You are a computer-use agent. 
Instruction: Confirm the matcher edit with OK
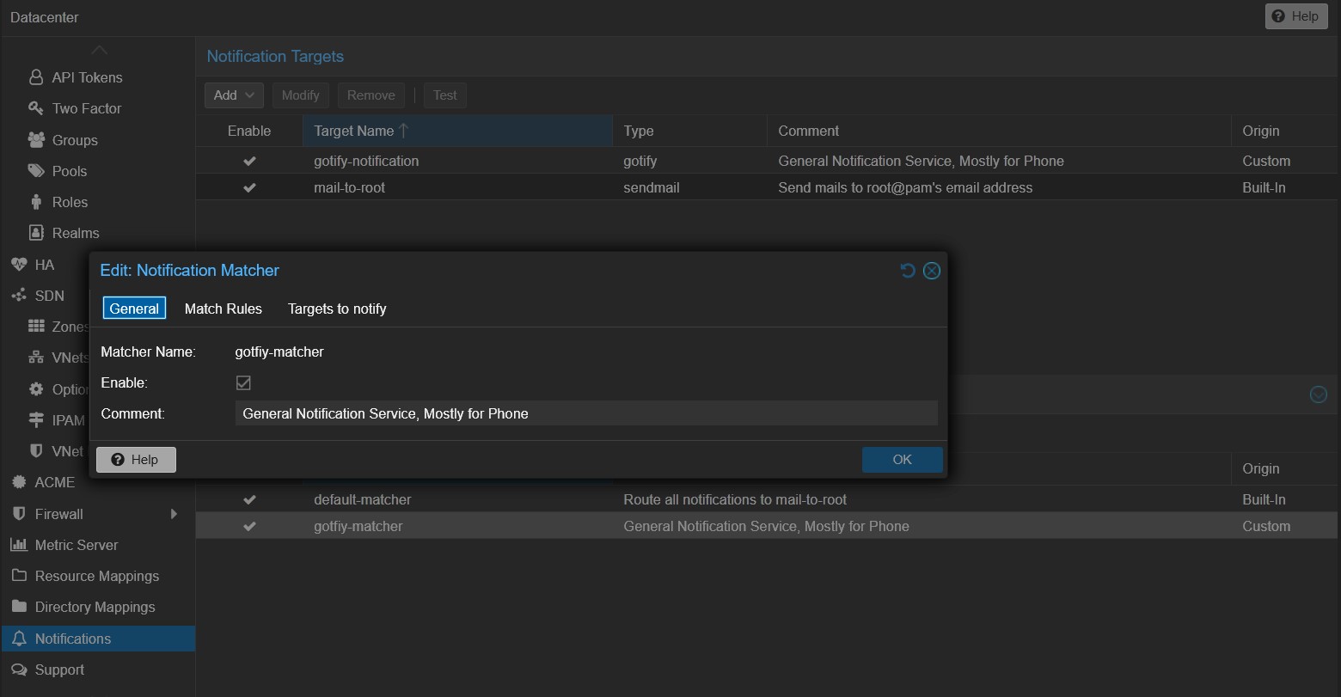tap(902, 460)
